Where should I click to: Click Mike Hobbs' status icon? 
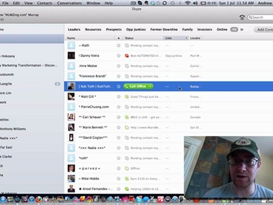[x=127, y=179]
